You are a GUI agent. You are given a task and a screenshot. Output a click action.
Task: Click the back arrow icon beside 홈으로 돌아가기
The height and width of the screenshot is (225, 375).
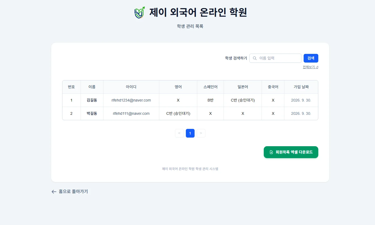click(54, 192)
